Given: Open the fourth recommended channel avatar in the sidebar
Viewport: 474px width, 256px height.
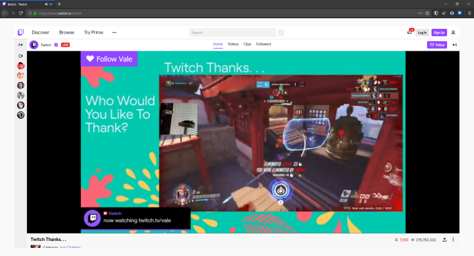Looking at the screenshot, I should pos(21,95).
